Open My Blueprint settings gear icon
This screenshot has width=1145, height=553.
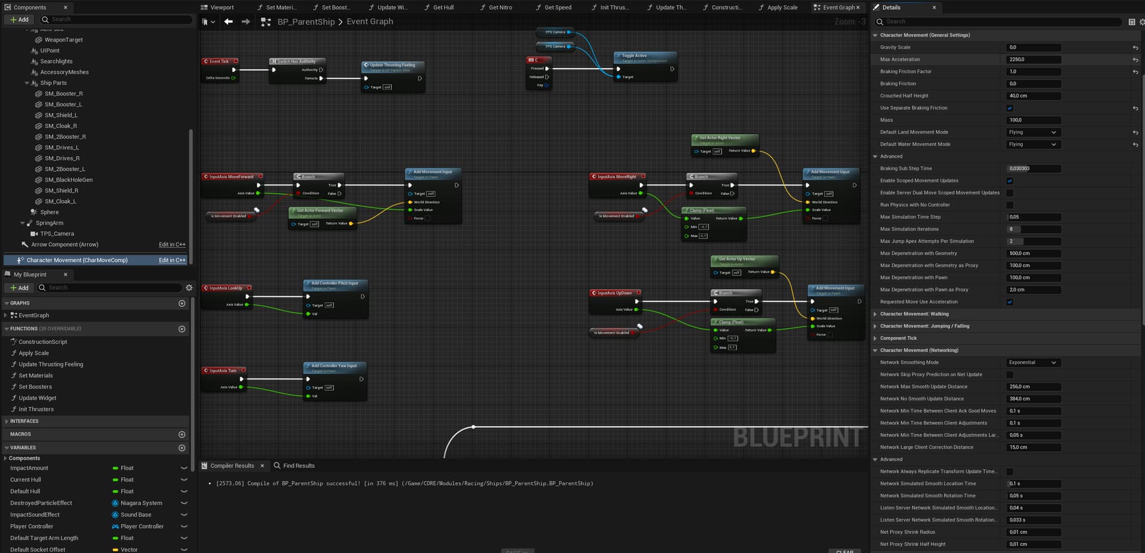(189, 288)
